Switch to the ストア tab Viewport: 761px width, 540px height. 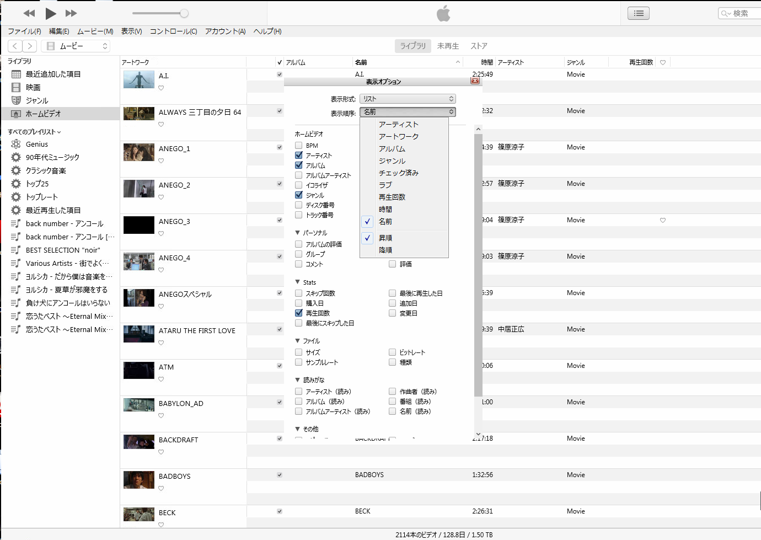pos(479,46)
